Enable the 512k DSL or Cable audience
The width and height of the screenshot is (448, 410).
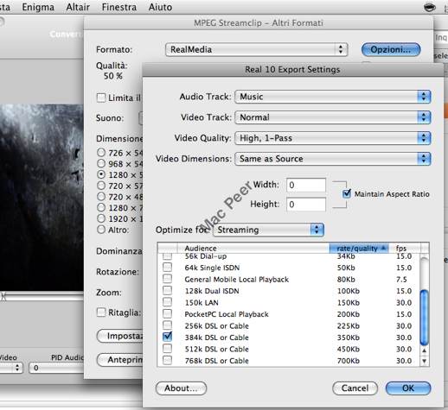(167, 349)
